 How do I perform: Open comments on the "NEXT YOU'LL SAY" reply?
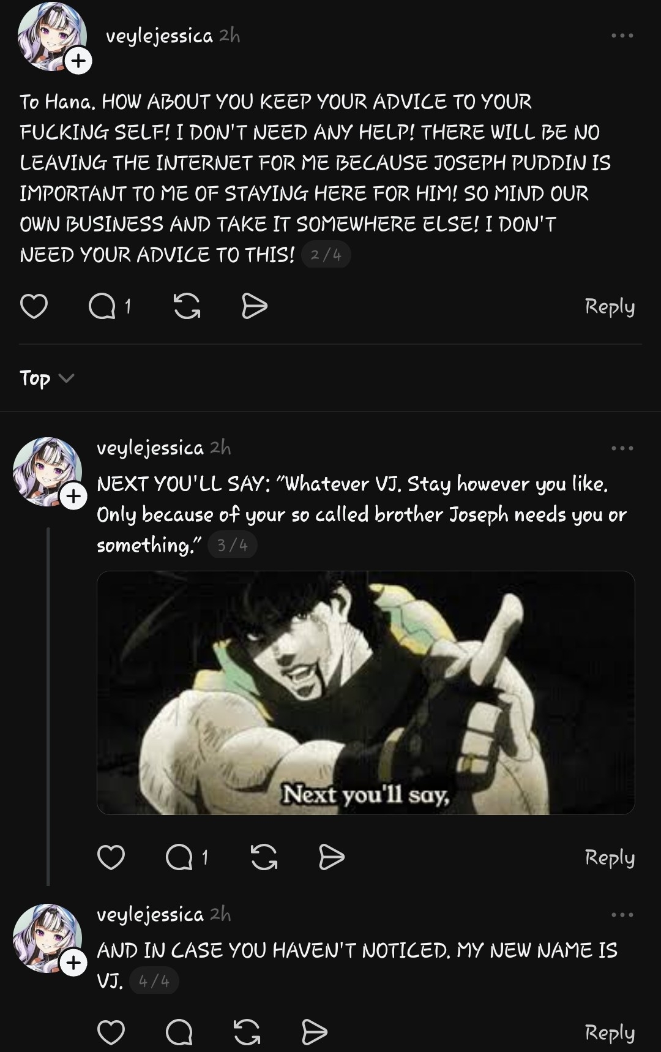[179, 857]
